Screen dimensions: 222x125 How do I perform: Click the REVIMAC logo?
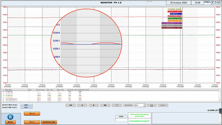212,3
